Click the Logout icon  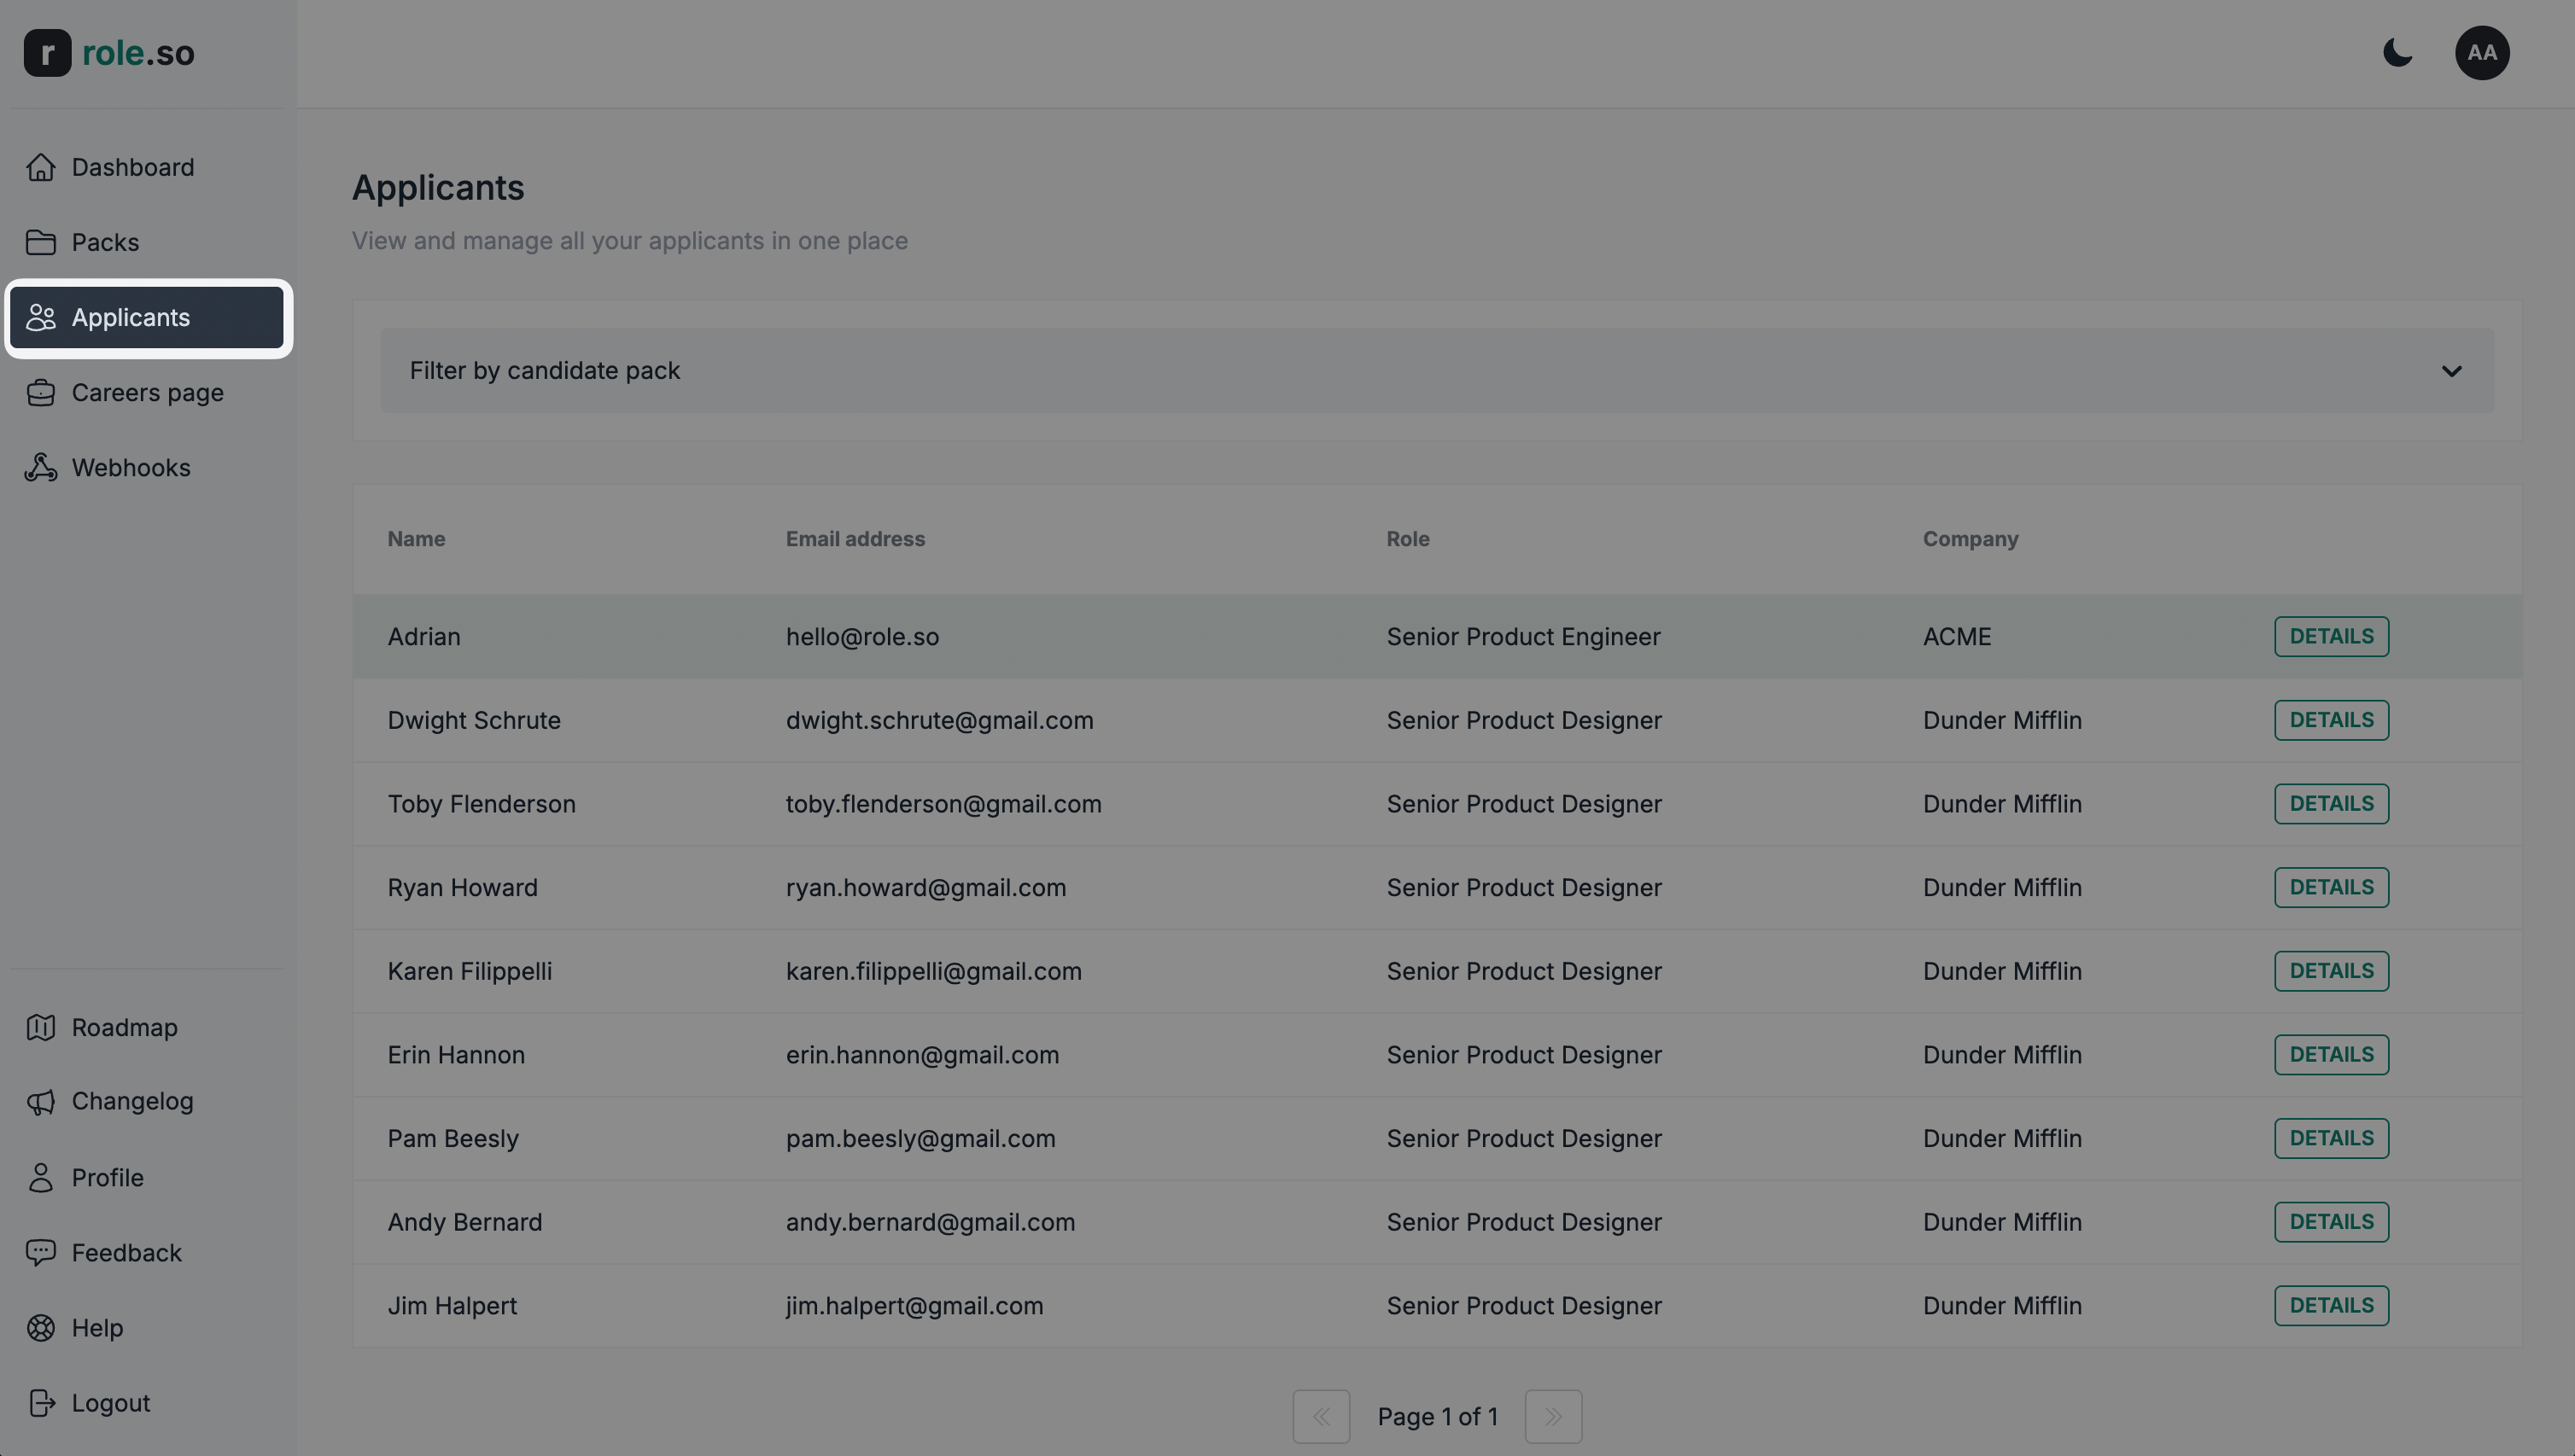pos(41,1402)
